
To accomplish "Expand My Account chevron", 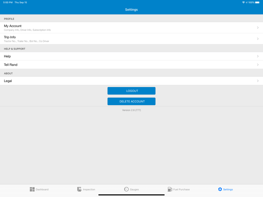I will (x=258, y=28).
